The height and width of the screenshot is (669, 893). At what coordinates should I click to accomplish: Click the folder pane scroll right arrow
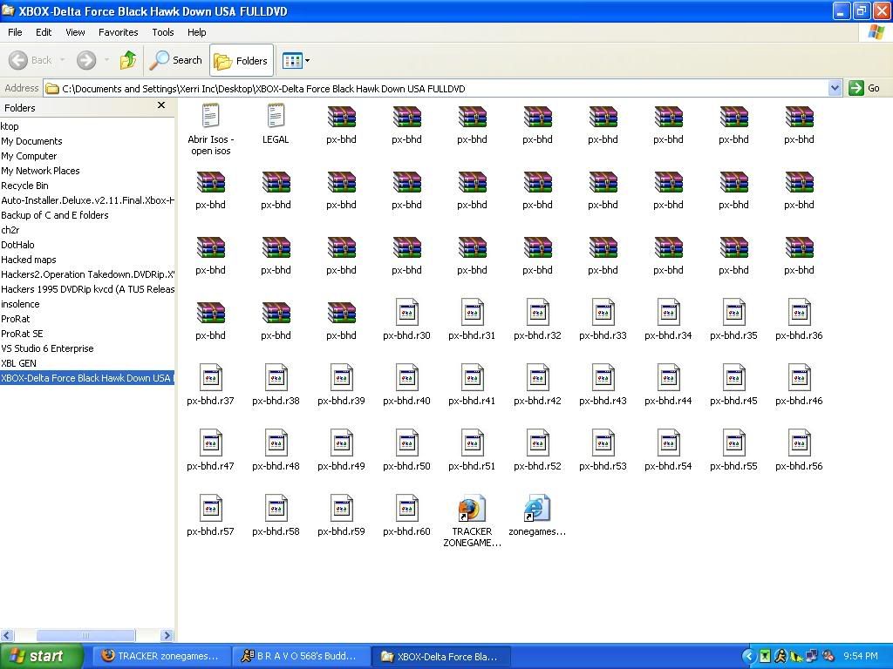point(167,635)
